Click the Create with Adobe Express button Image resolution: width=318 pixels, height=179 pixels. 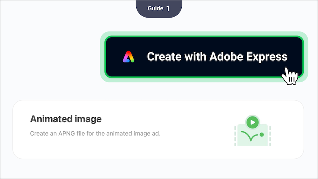(x=204, y=57)
